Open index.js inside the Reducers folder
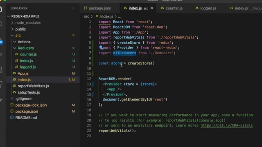The image size is (262, 147). (x=26, y=61)
